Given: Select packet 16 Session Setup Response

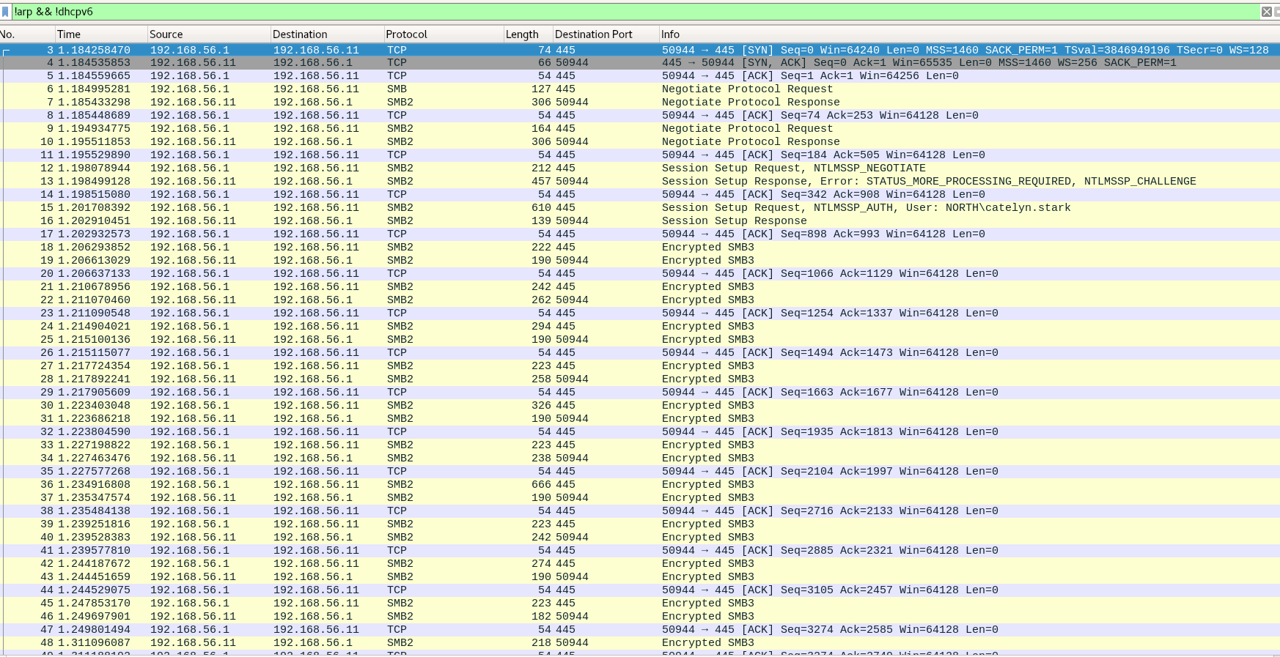Looking at the screenshot, I should (x=640, y=221).
